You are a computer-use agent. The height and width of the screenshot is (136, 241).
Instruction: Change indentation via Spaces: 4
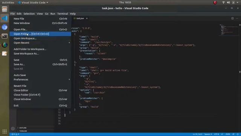(208, 134)
